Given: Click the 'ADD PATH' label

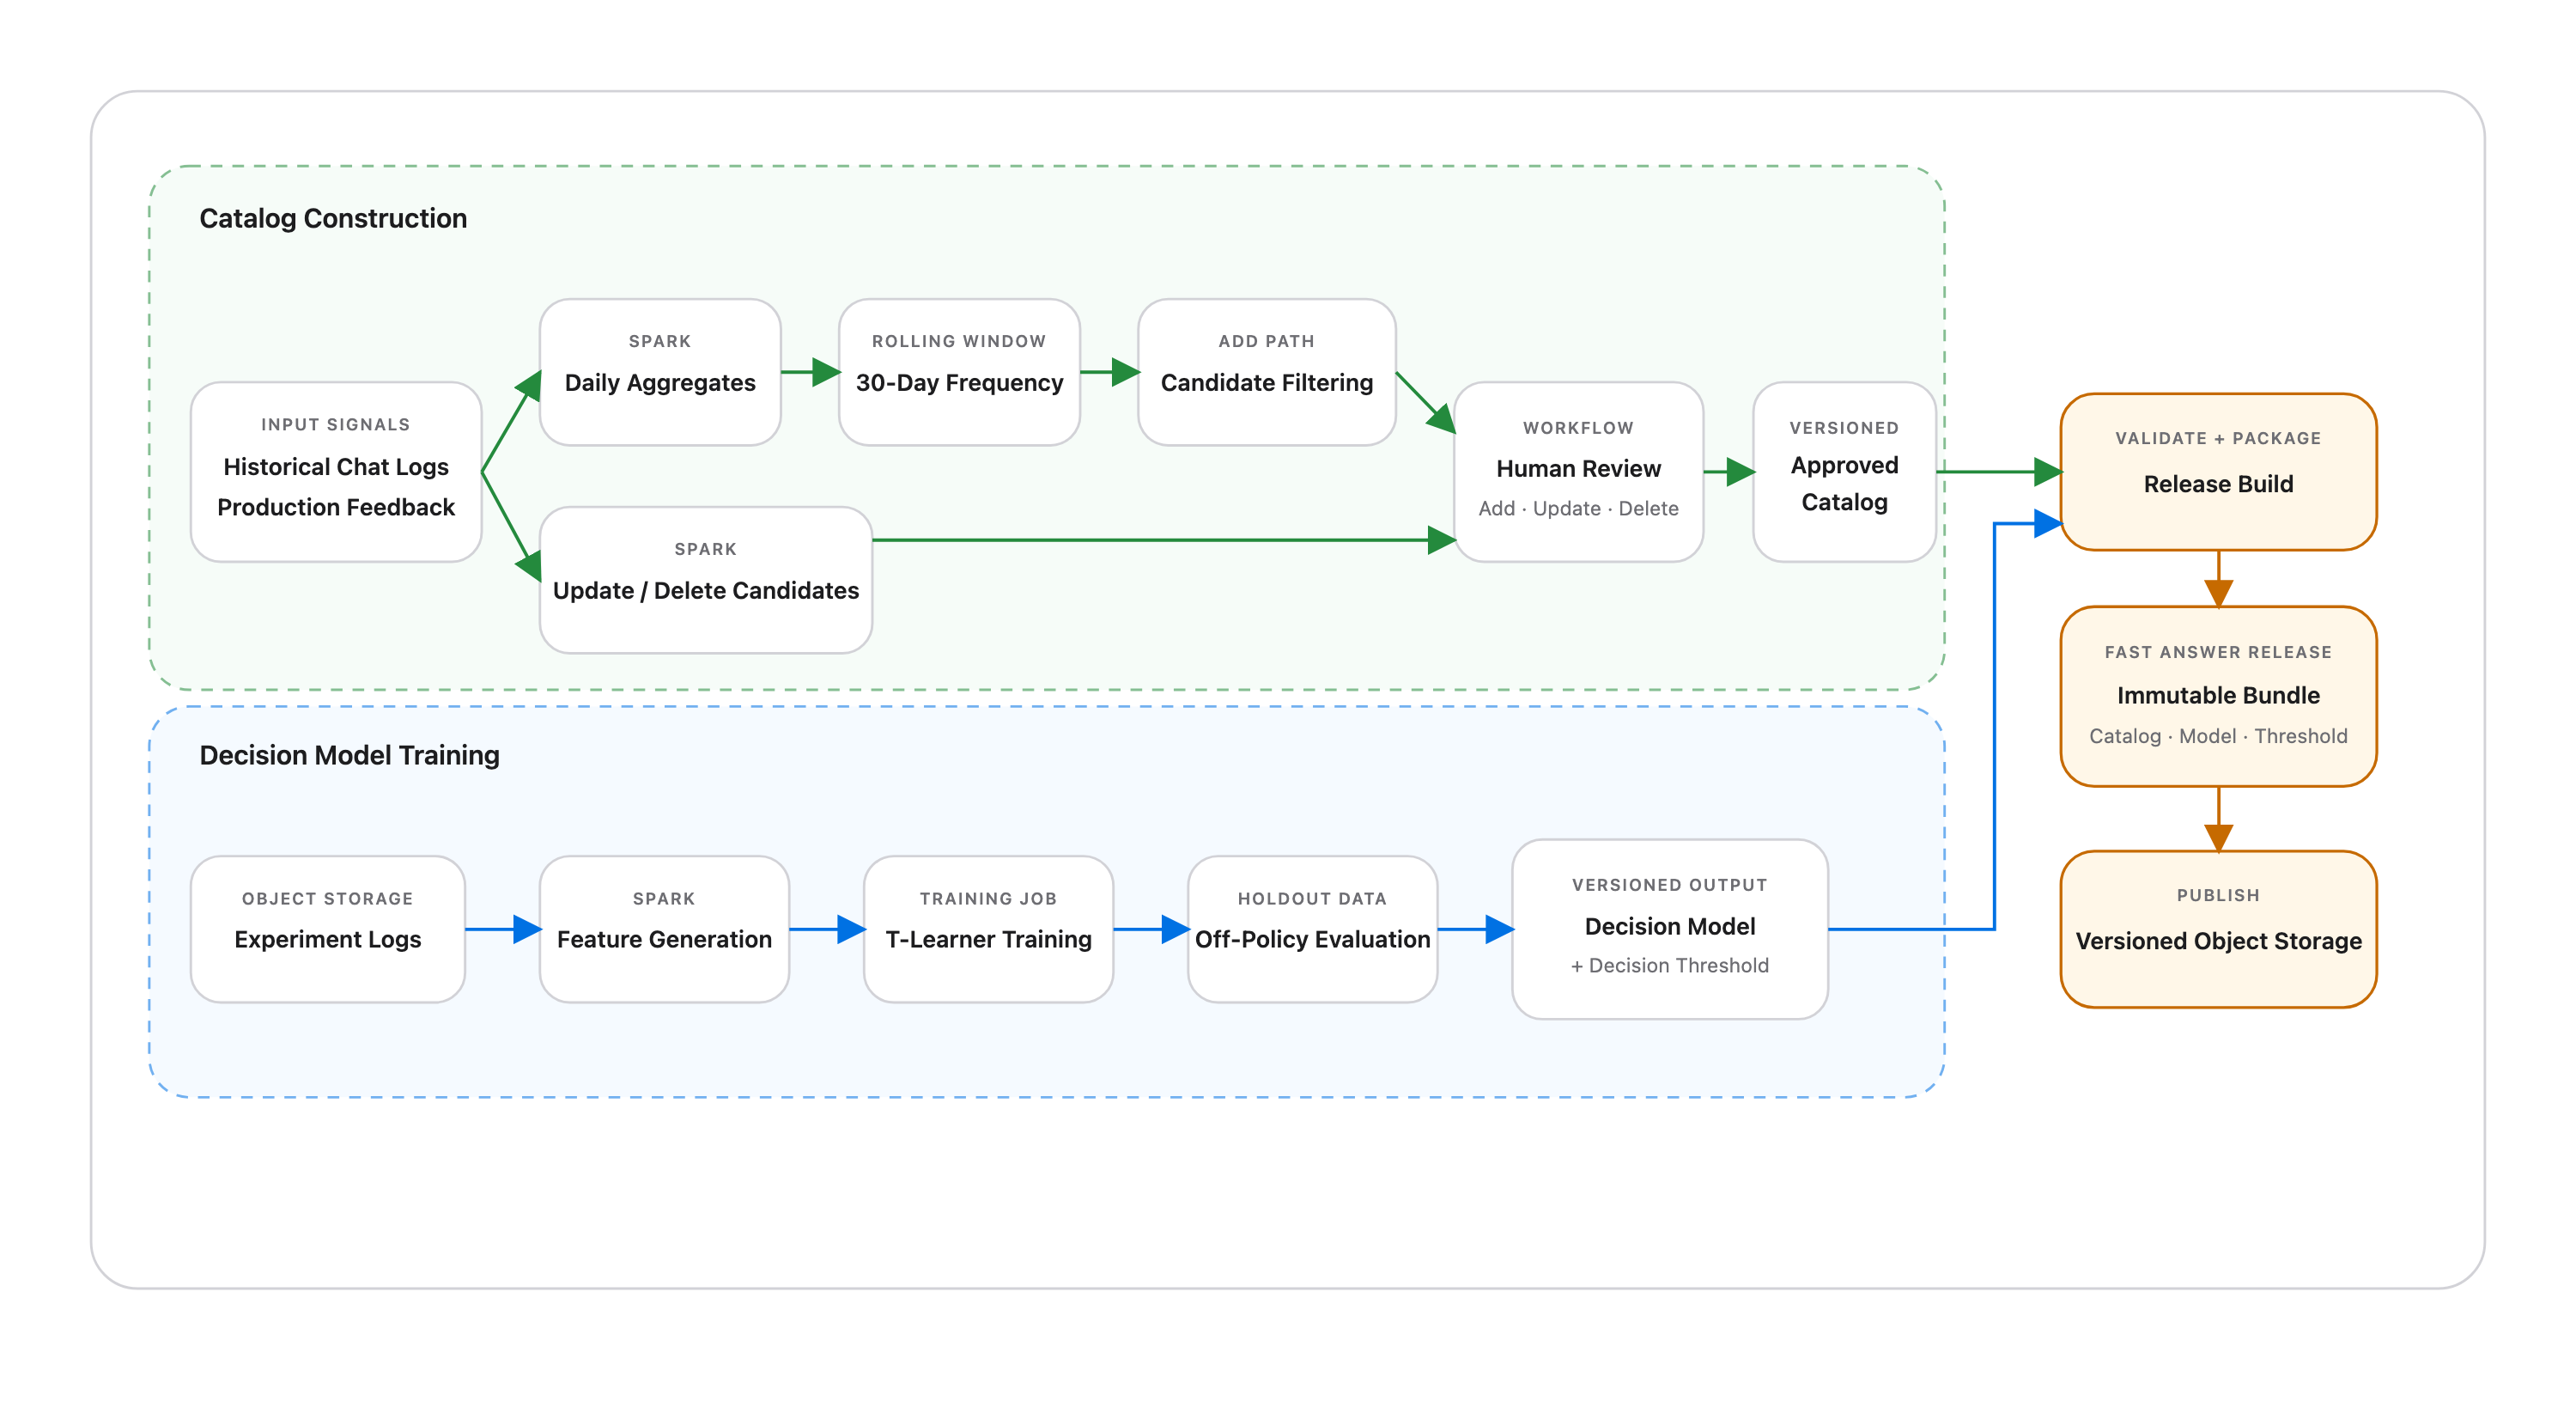Looking at the screenshot, I should click(1267, 341).
